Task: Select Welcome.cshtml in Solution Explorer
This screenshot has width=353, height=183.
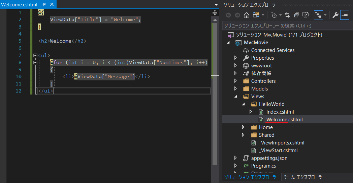Action: 285,120
